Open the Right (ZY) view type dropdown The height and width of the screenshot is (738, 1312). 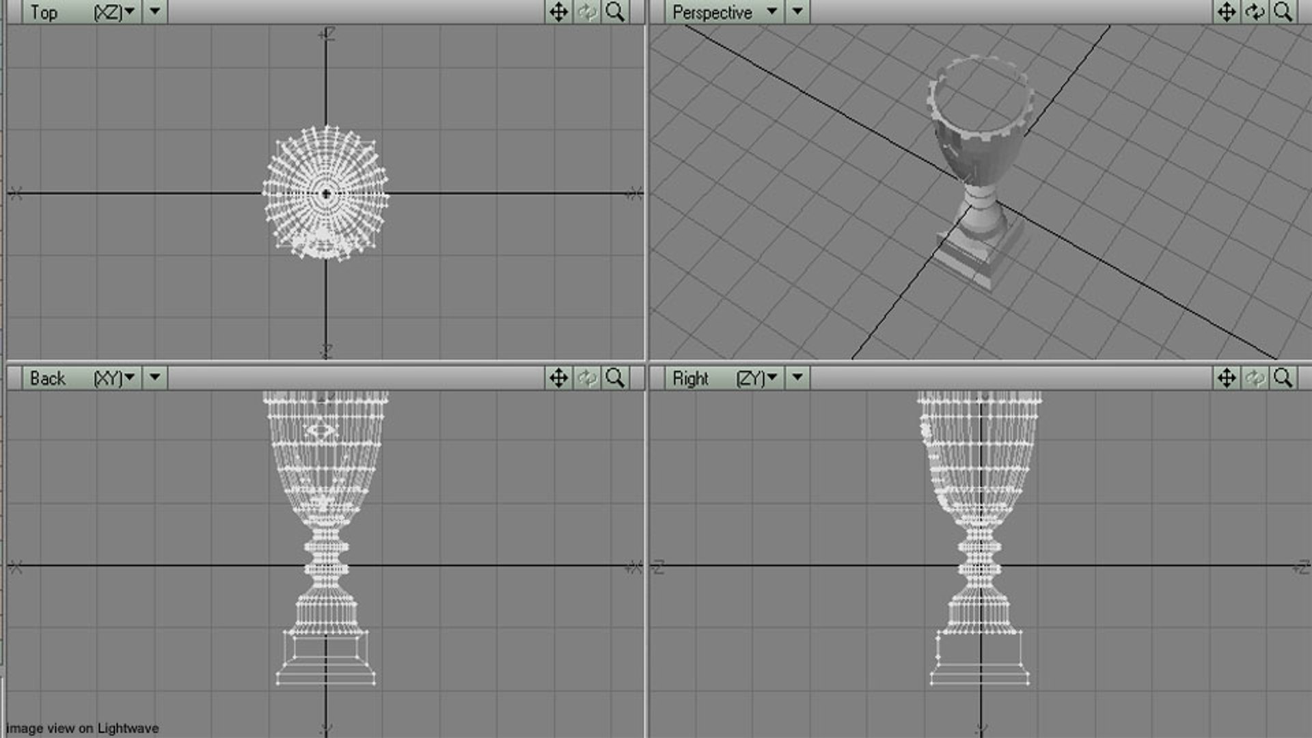pyautogui.click(x=724, y=378)
